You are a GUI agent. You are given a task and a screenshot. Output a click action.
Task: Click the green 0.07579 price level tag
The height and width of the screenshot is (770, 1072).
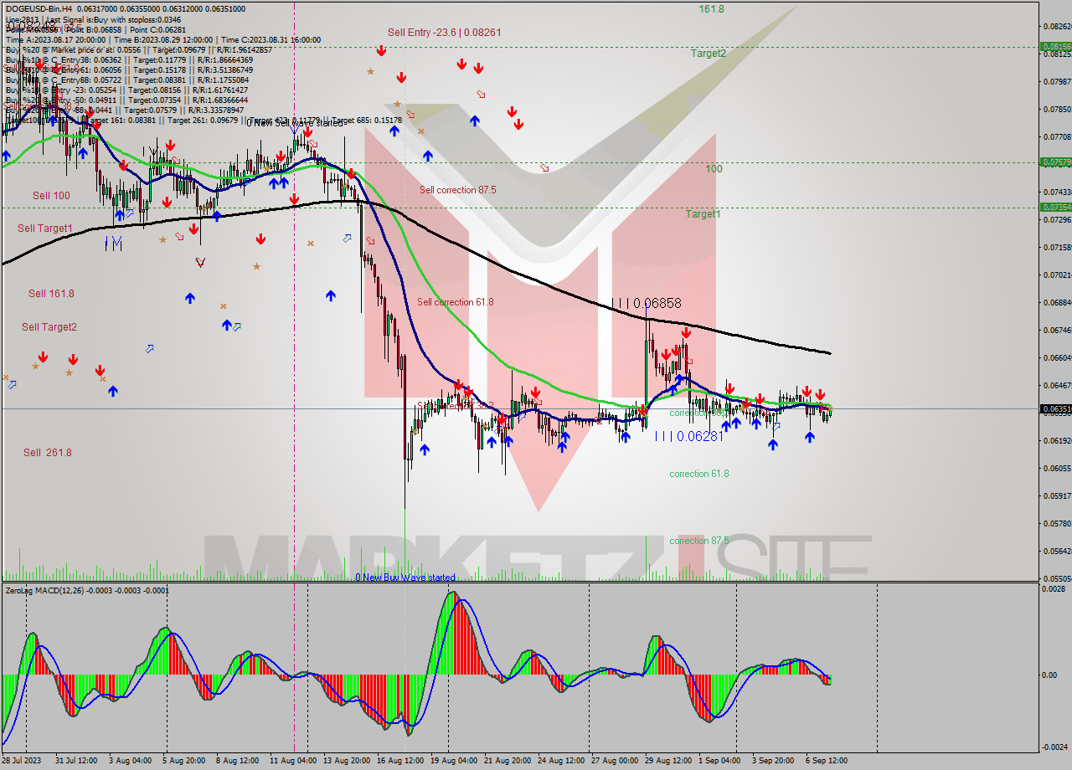coord(1055,162)
